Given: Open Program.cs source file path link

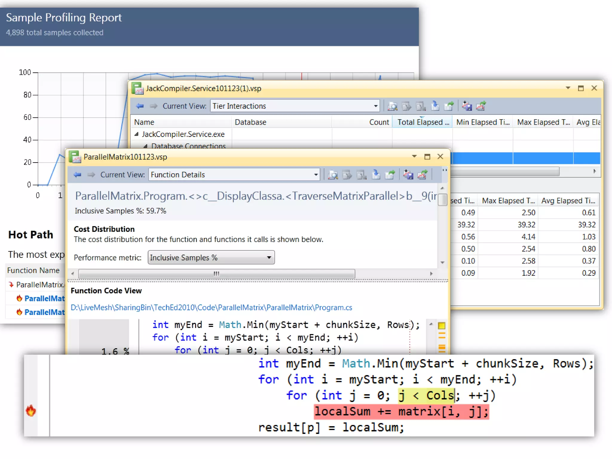Looking at the screenshot, I should pyautogui.click(x=211, y=307).
